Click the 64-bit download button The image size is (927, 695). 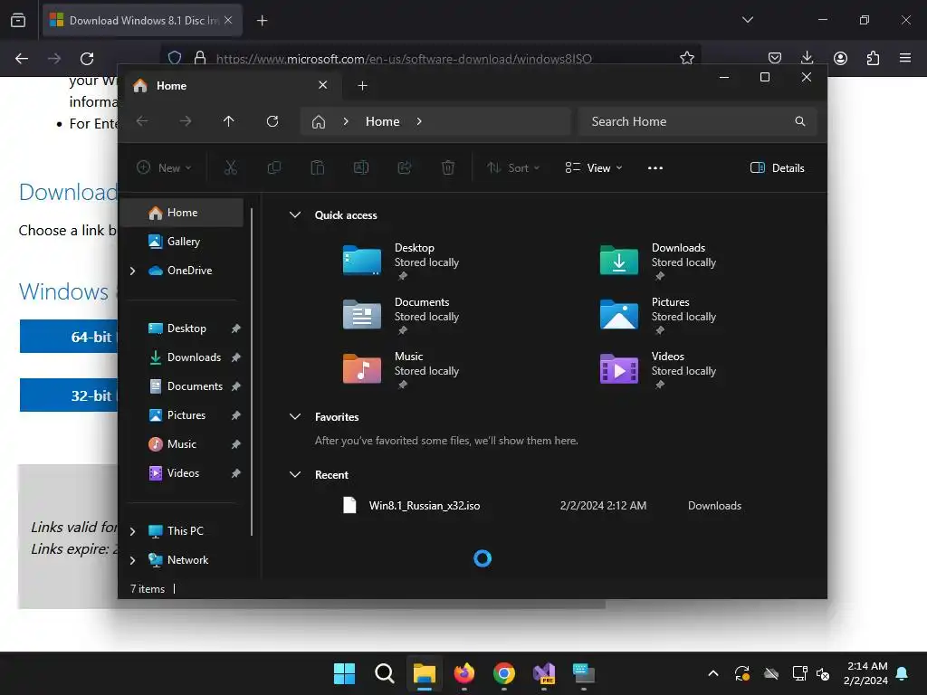click(69, 337)
